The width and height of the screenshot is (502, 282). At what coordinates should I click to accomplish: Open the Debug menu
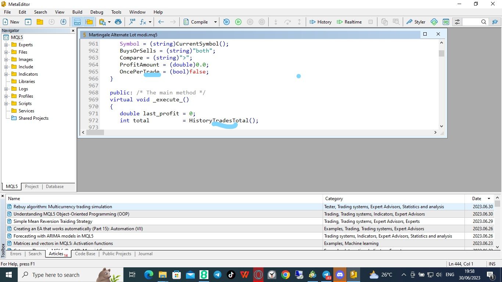click(x=97, y=12)
